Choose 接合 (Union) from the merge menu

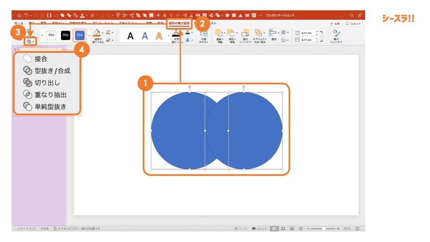click(41, 59)
